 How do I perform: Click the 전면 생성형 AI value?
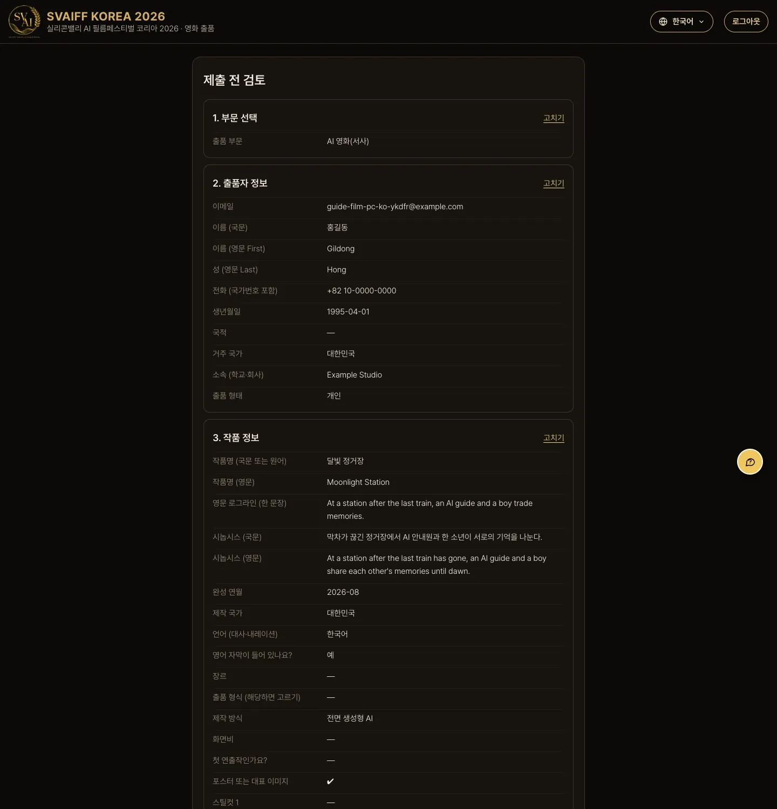pyautogui.click(x=350, y=718)
